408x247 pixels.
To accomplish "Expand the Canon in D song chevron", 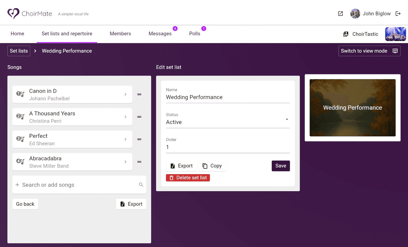I will pyautogui.click(x=125, y=94).
